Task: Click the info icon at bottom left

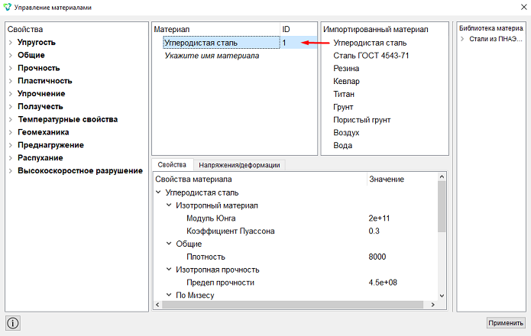Action: click(13, 323)
